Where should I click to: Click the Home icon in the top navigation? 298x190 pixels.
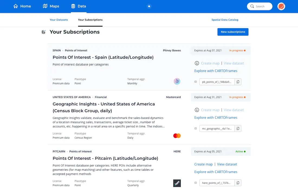tap(15, 6)
